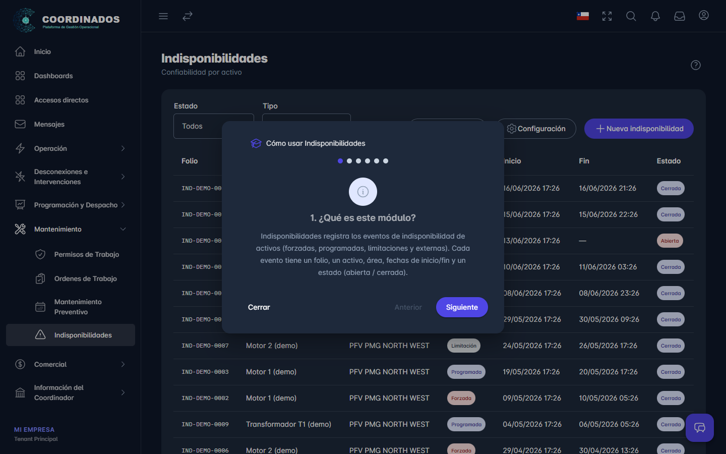
Task: Click the Indisponibilidades warning triangle icon
Action: (x=40, y=335)
